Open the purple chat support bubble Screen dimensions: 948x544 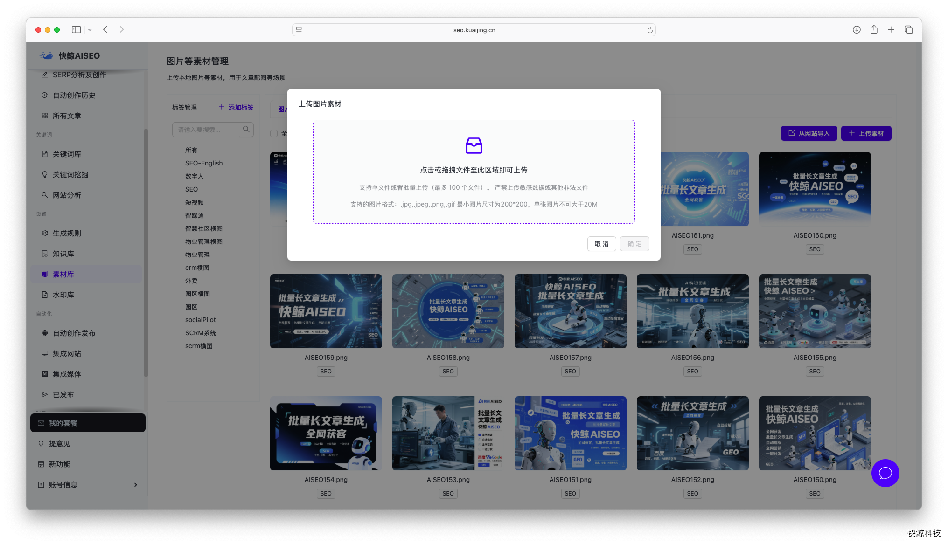tap(885, 473)
